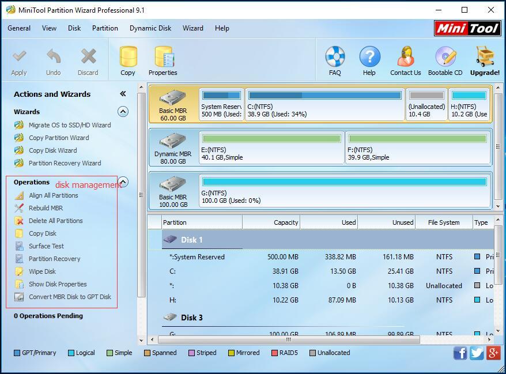The width and height of the screenshot is (506, 374).
Task: Select the Dynamic MBR 80.00 GB disk
Action: tap(173, 148)
